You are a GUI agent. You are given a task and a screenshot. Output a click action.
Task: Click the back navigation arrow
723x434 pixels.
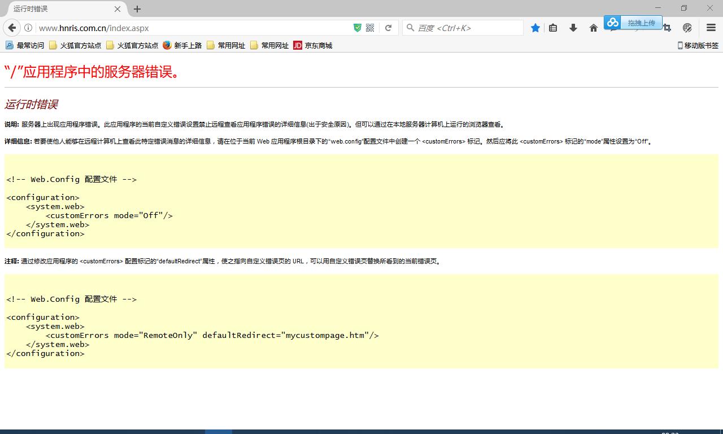pos(12,28)
